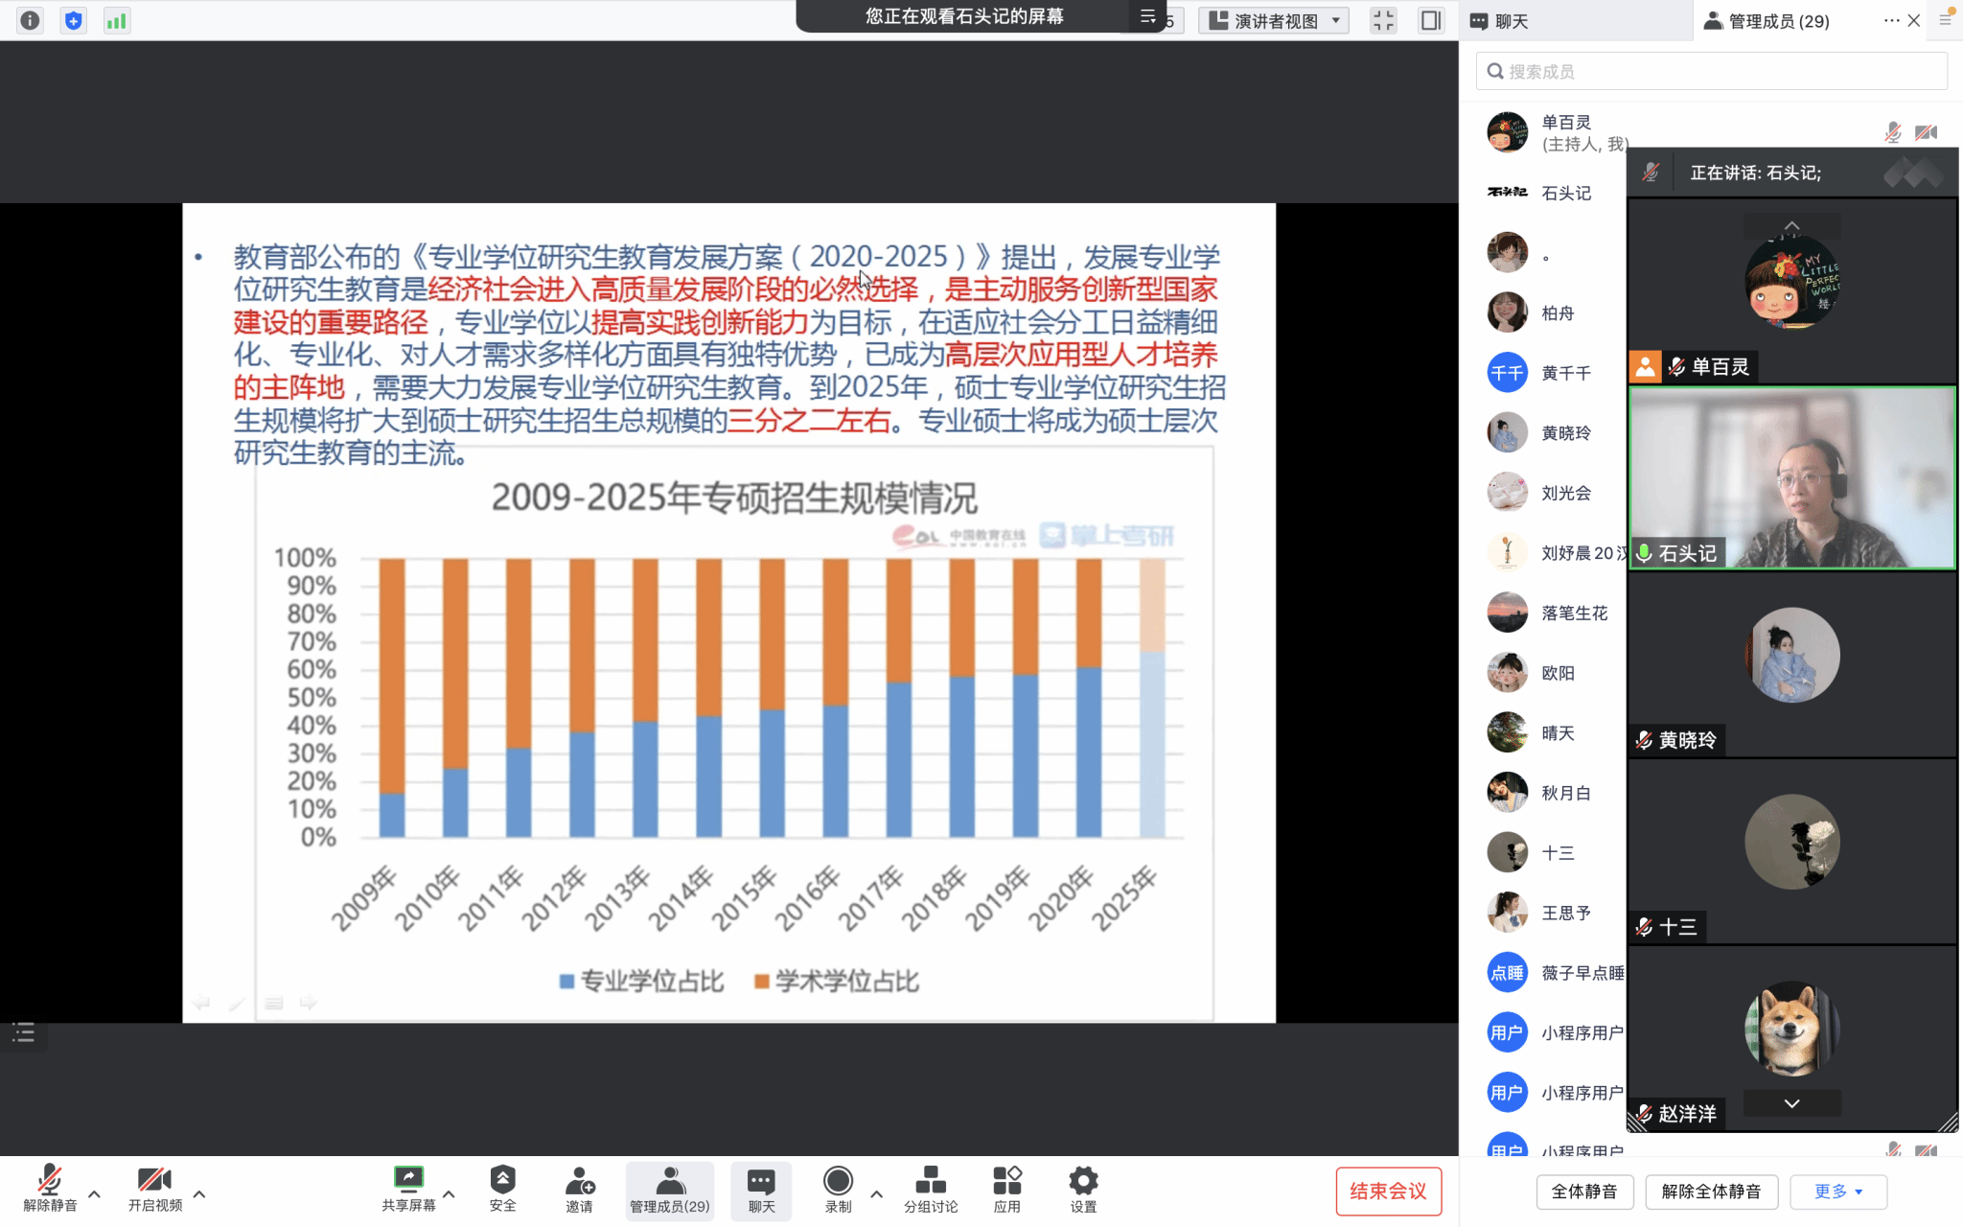
Task: Open the Security shield tool
Action: 502,1180
